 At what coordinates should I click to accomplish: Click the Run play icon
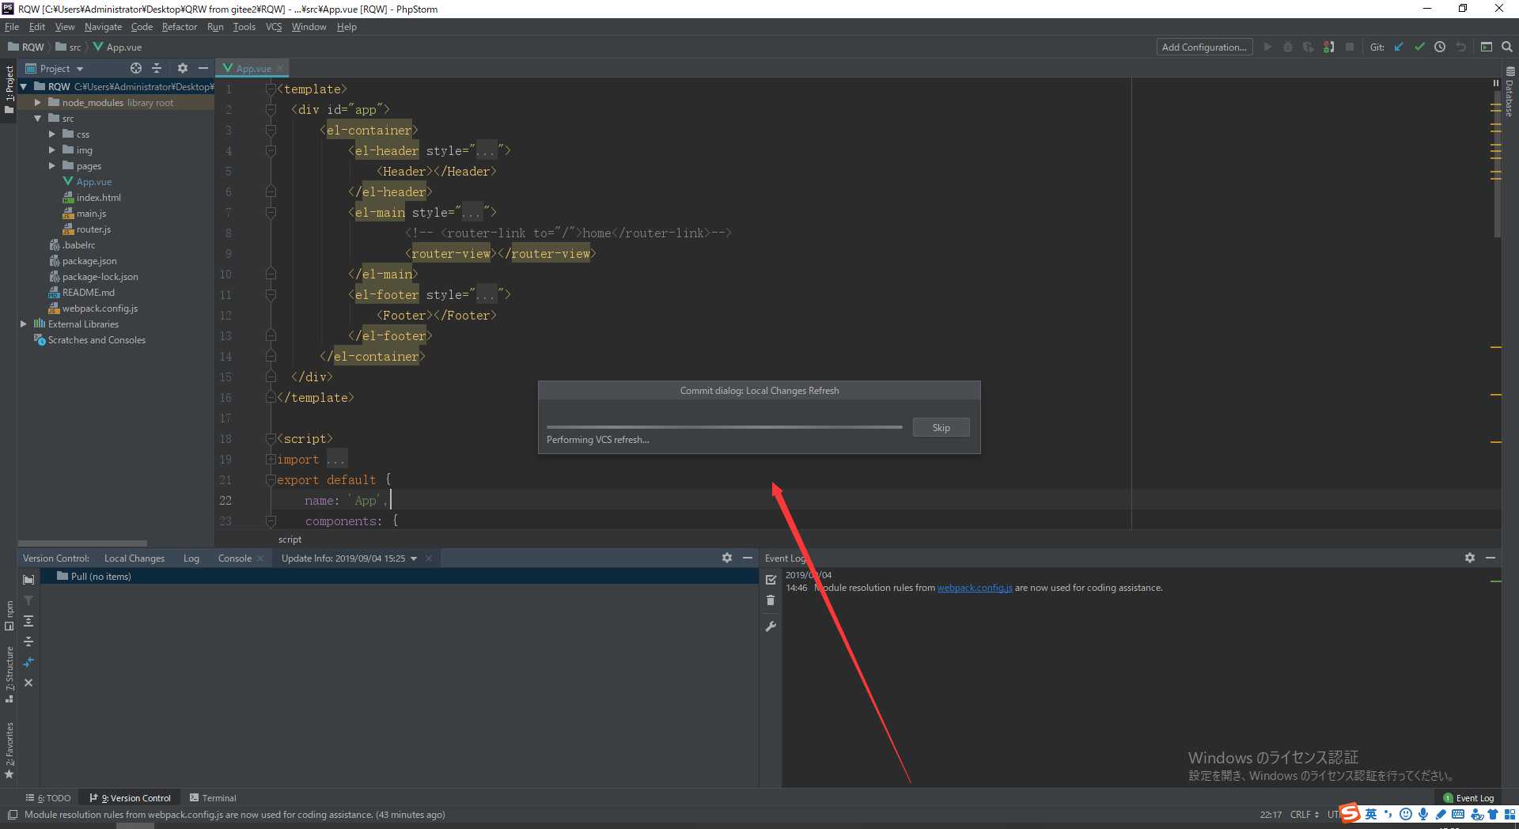pyautogui.click(x=1267, y=47)
